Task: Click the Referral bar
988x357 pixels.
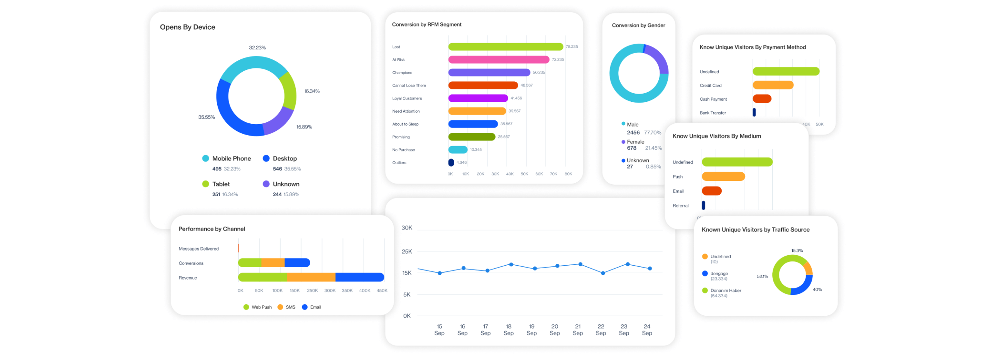Action: [703, 205]
